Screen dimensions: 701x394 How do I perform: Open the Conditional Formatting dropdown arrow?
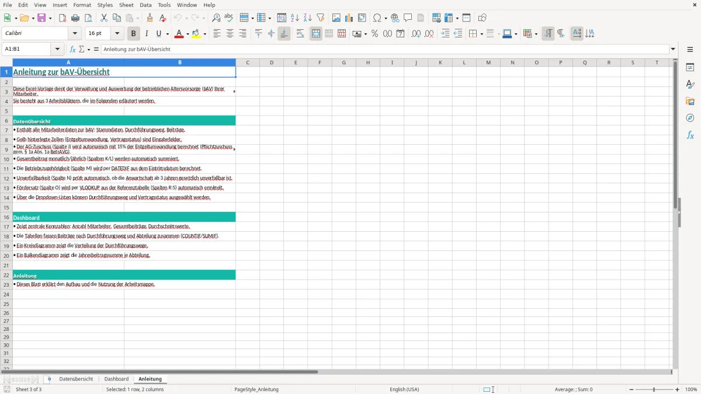[536, 34]
